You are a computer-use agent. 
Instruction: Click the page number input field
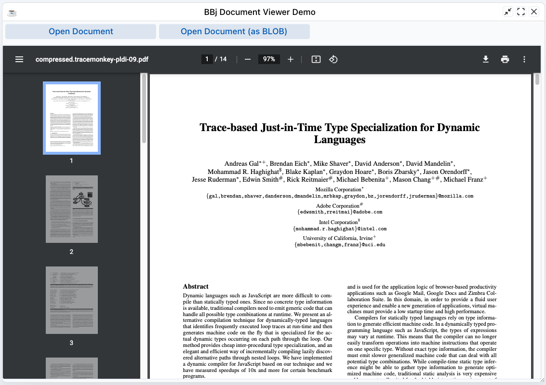(207, 59)
